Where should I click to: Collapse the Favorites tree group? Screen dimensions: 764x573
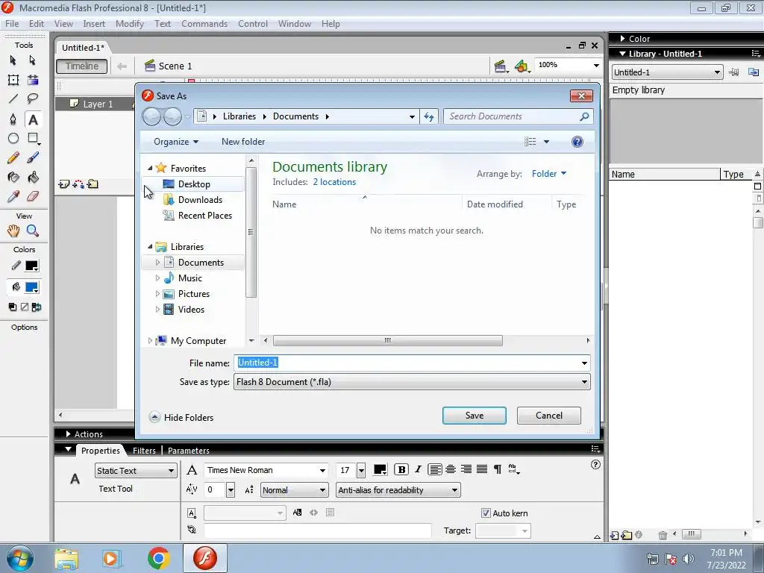click(150, 168)
